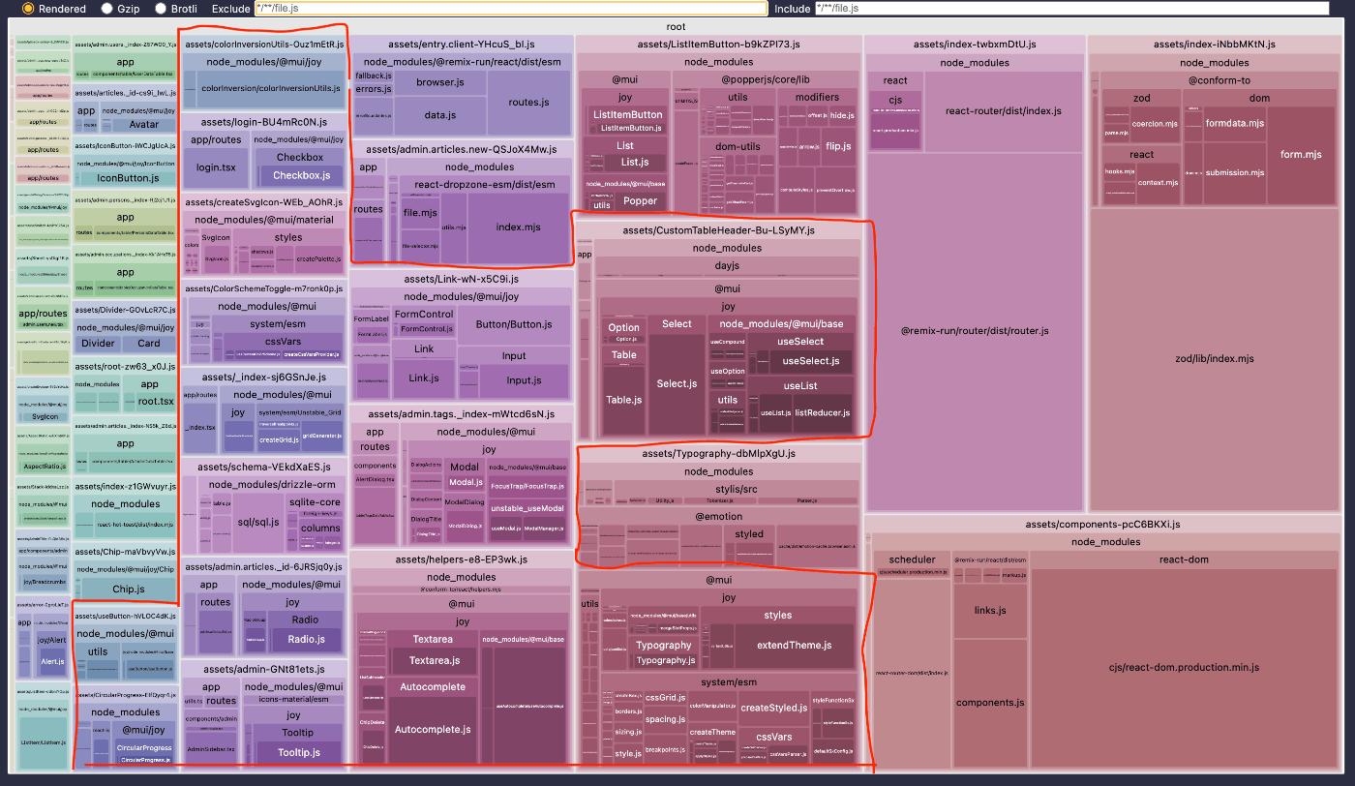Image resolution: width=1355 pixels, height=786 pixels.
Task: Open the assets/Typography-dbMIpXgU.js chunk
Action: (x=718, y=453)
